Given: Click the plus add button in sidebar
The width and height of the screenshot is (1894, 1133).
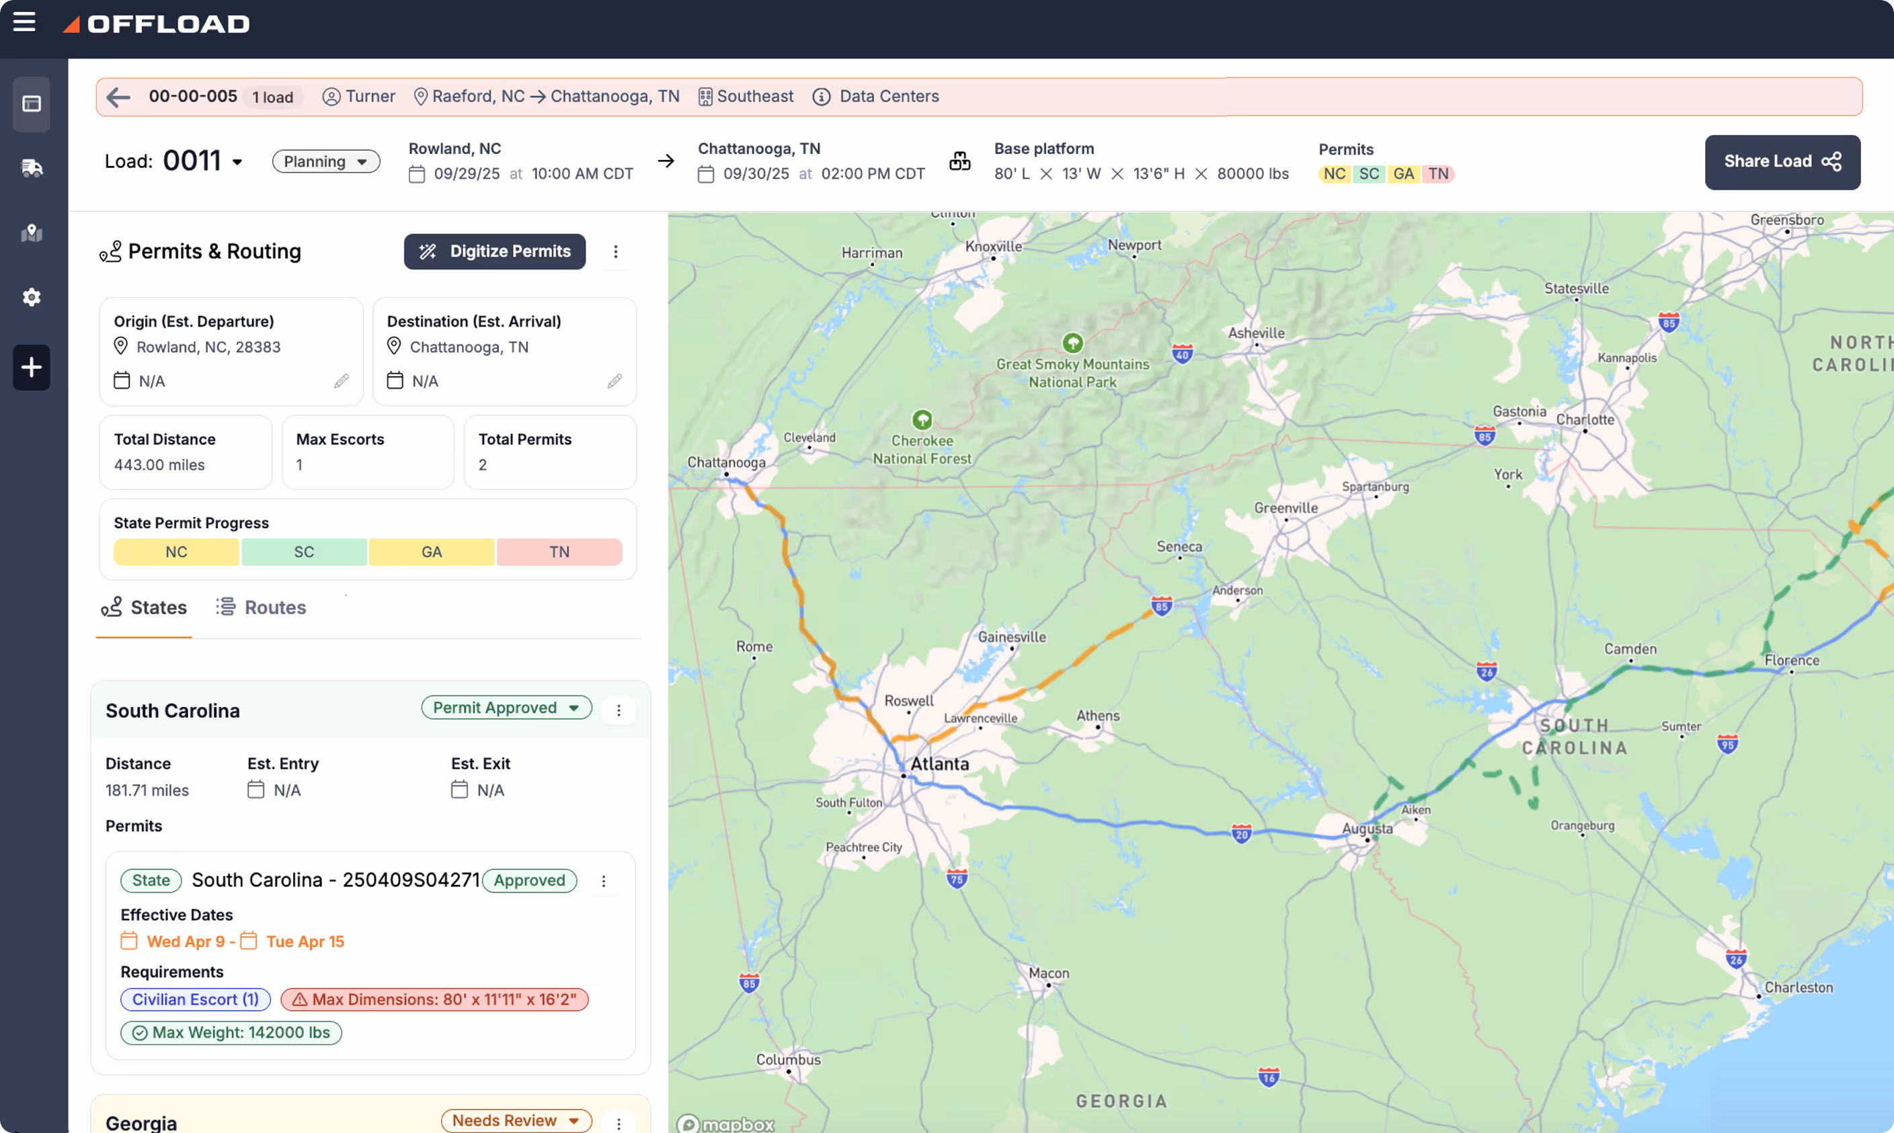Looking at the screenshot, I should (32, 367).
